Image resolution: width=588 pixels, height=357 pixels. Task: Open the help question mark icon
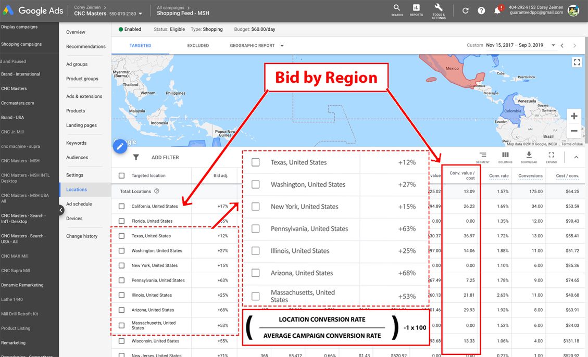point(482,10)
